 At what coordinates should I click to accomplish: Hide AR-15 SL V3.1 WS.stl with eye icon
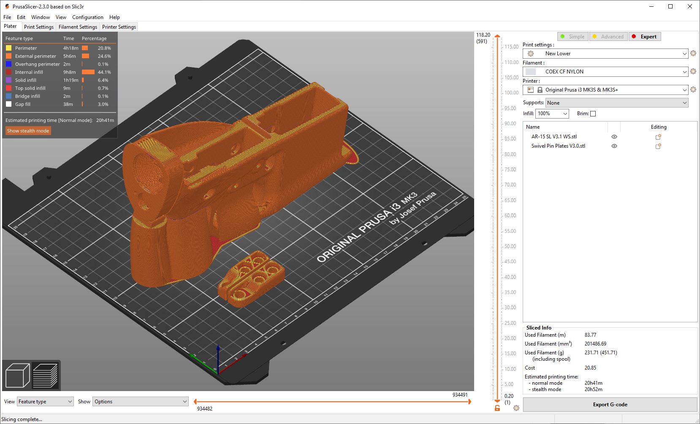click(x=614, y=137)
